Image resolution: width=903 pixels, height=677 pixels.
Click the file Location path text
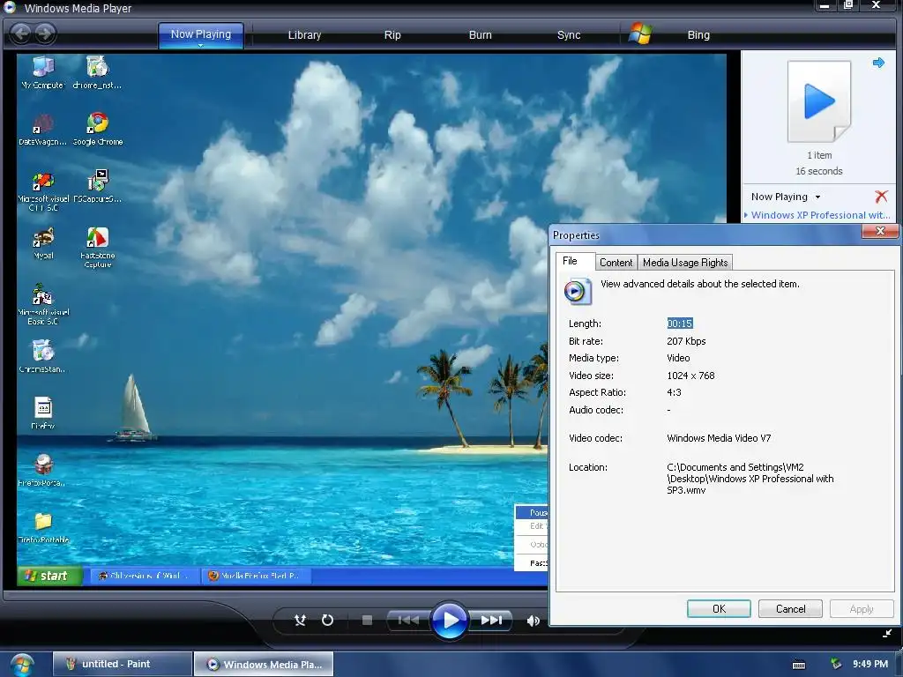pyautogui.click(x=750, y=479)
